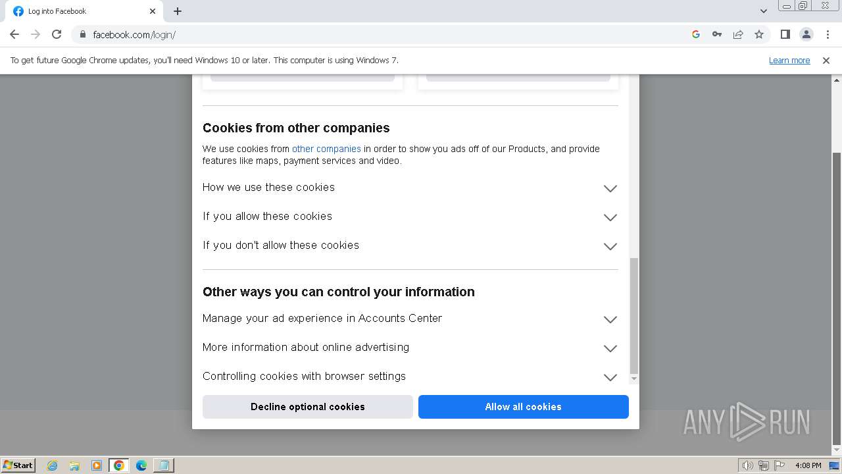Viewport: 842px width, 474px height.
Task: Open the Chrome profile avatar
Action: click(x=806, y=34)
